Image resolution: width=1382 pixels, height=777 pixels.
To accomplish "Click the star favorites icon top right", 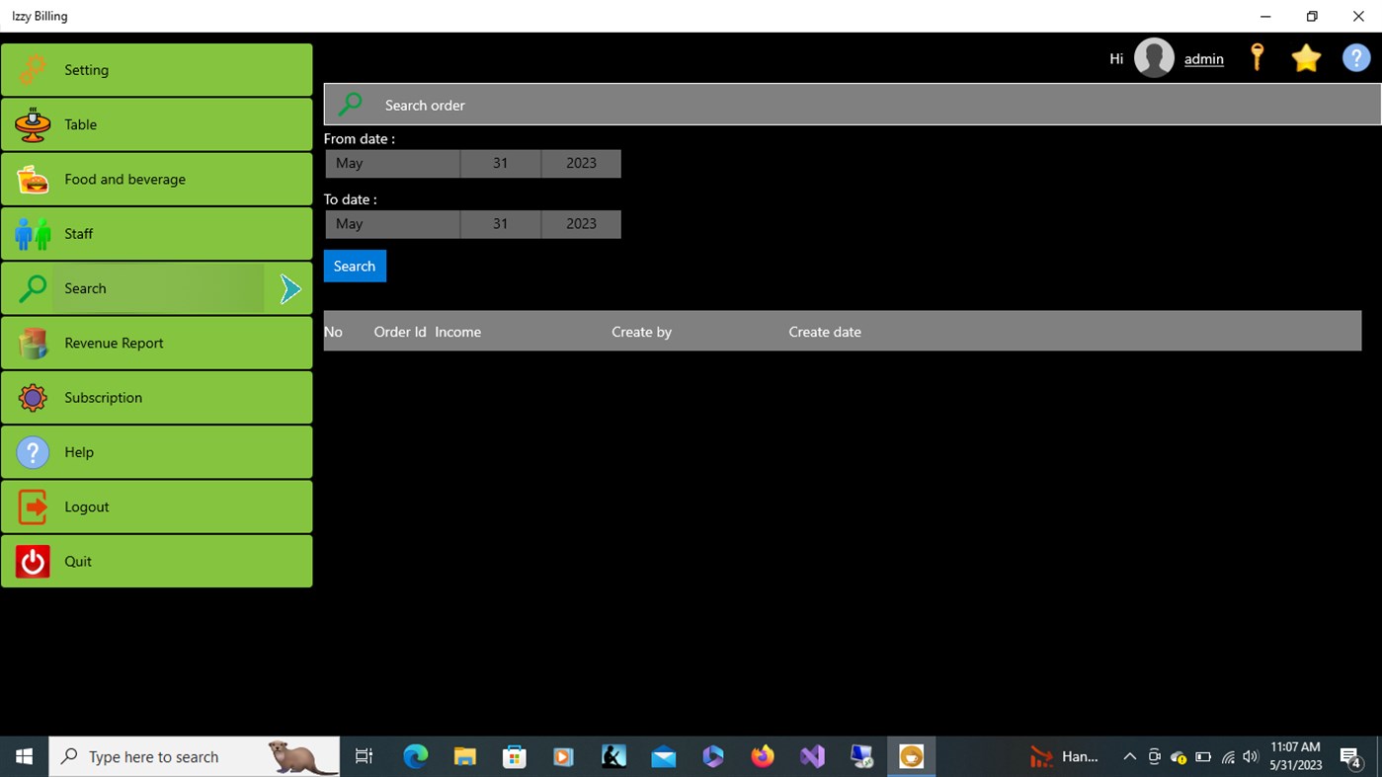I will point(1306,57).
